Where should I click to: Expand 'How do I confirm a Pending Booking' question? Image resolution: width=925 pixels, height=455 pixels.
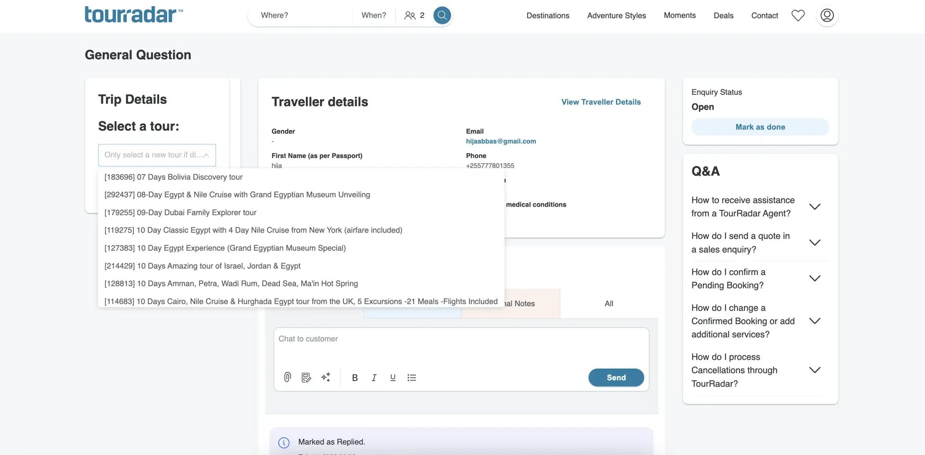[x=815, y=278]
